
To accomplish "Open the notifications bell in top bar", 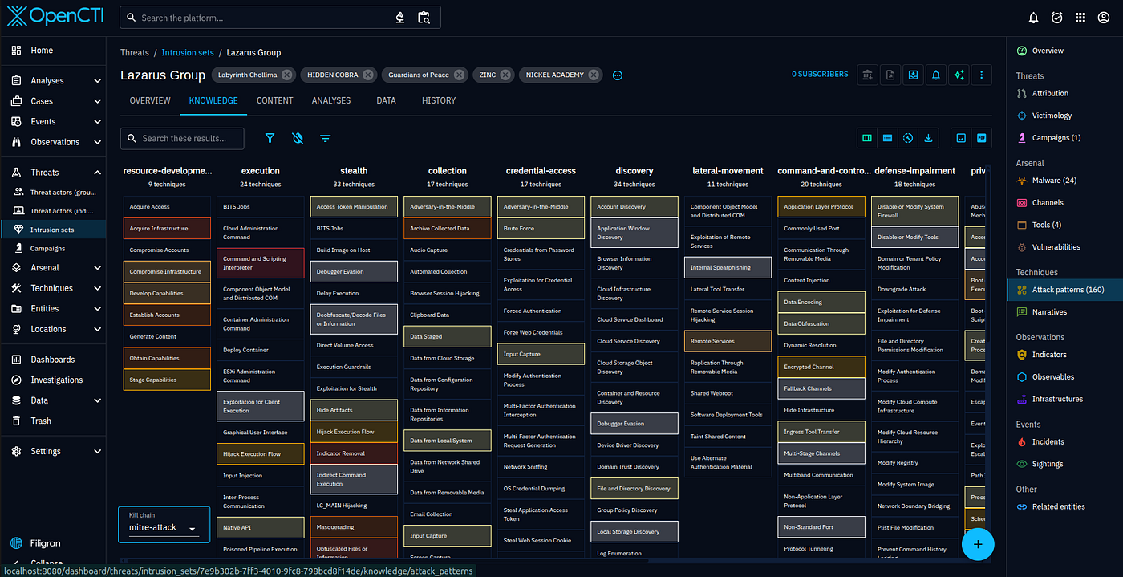I will [x=1033, y=18].
